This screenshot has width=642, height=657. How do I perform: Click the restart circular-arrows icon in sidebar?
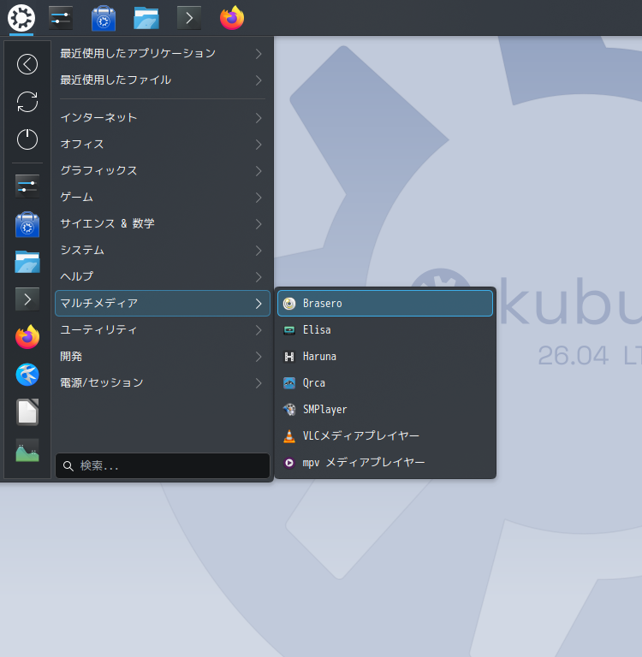click(27, 102)
